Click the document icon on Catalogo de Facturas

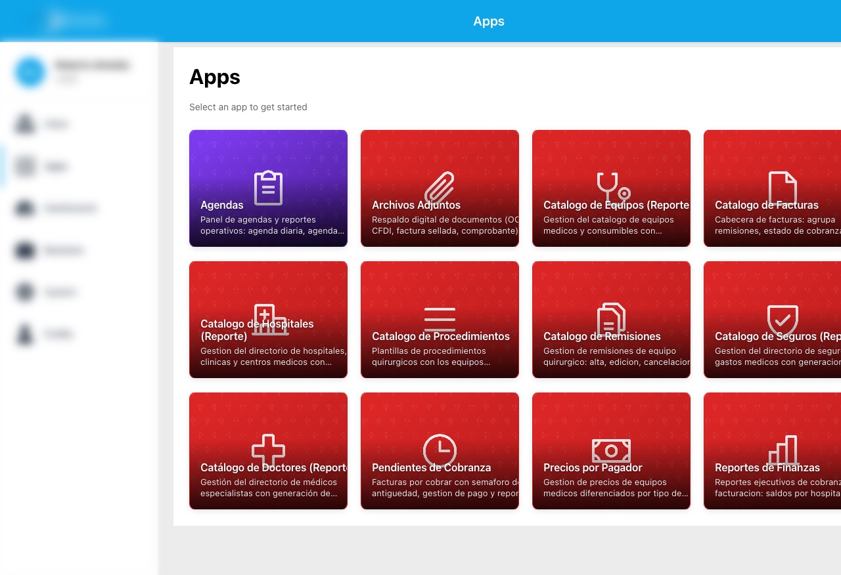pyautogui.click(x=783, y=188)
